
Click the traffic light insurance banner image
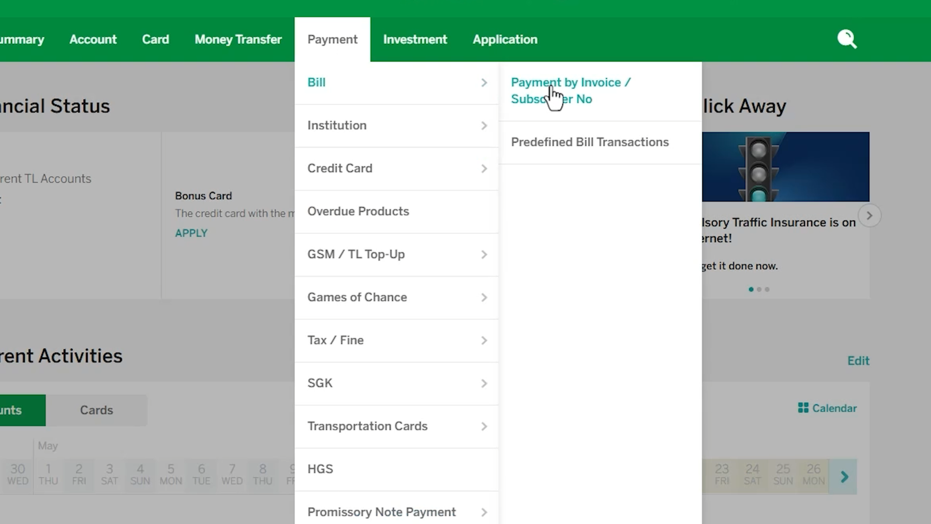pos(786,167)
